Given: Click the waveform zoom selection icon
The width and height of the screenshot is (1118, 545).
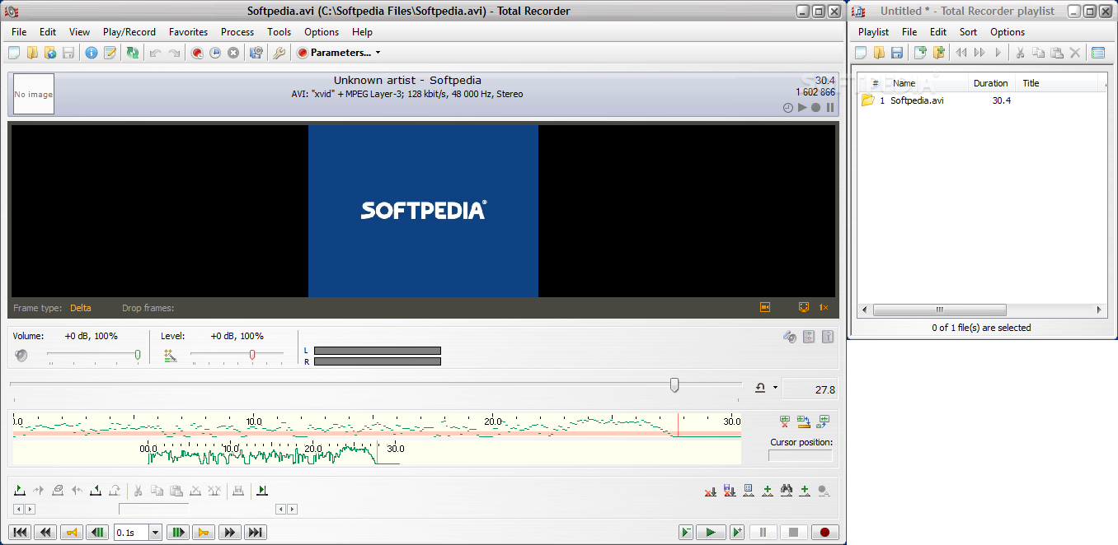Looking at the screenshot, I should pyautogui.click(x=804, y=422).
